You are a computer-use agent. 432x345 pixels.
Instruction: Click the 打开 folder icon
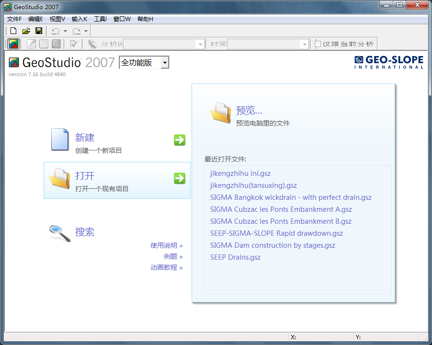(x=60, y=178)
